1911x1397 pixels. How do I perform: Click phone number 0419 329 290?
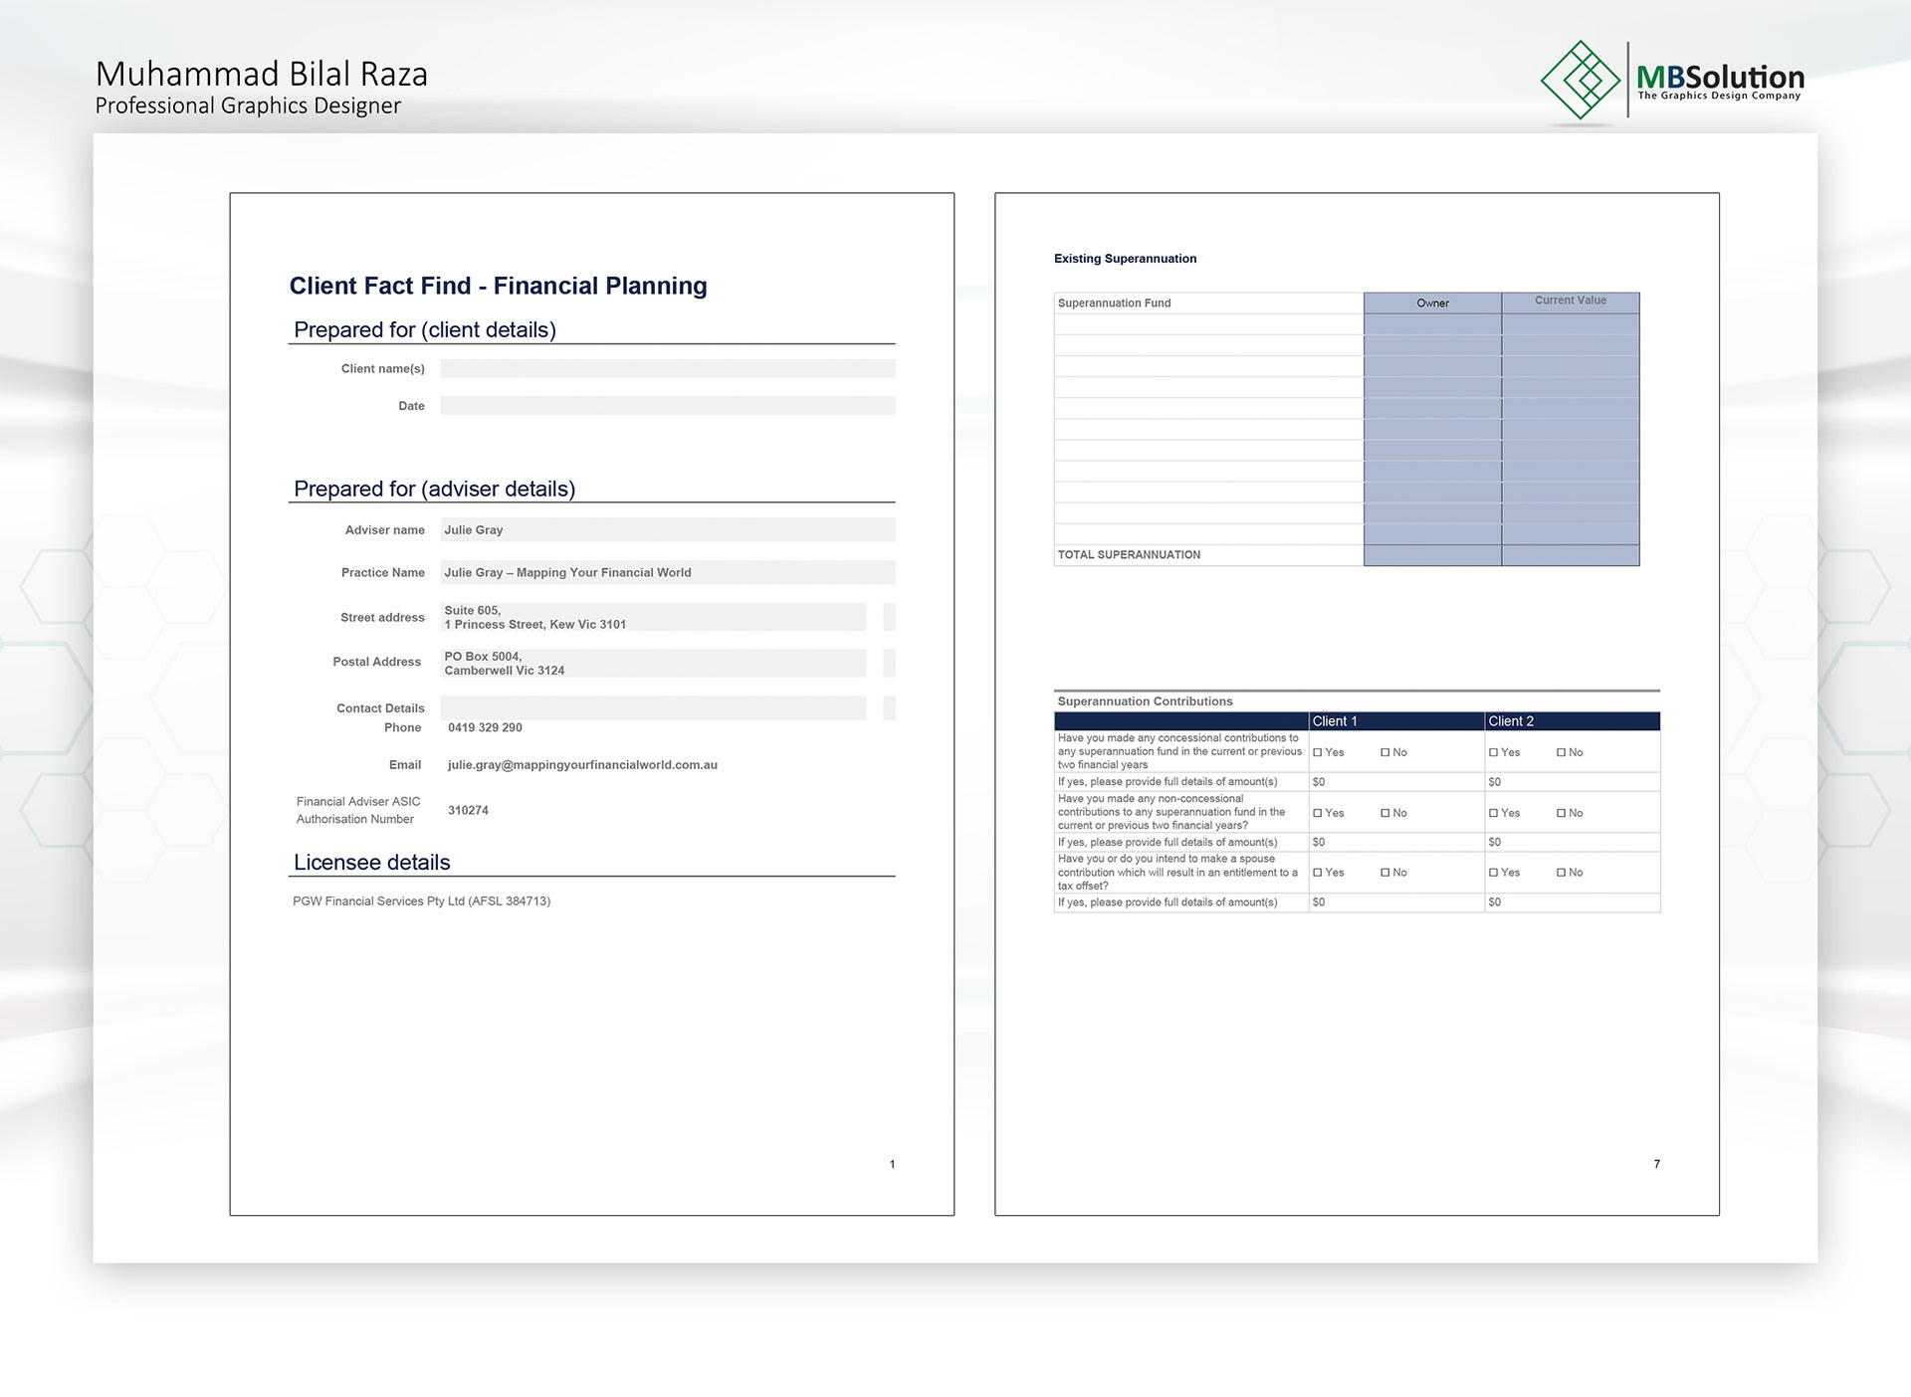tap(485, 727)
